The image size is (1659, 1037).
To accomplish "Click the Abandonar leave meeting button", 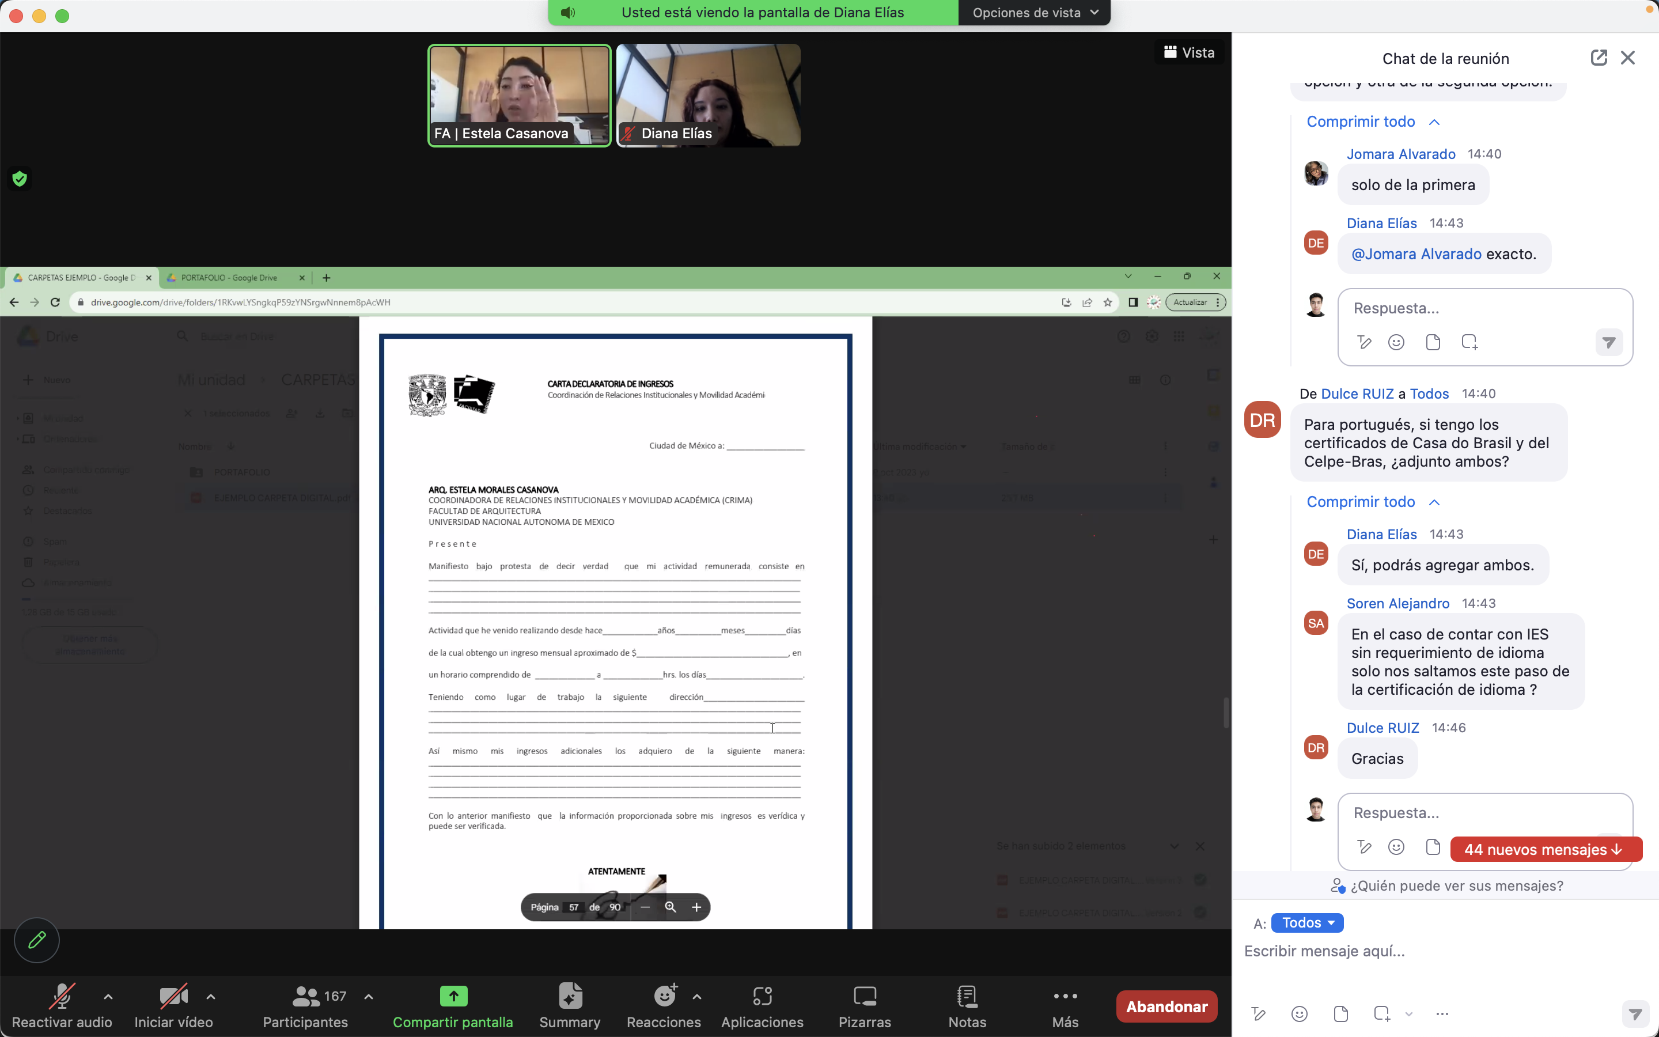I will [x=1167, y=1006].
